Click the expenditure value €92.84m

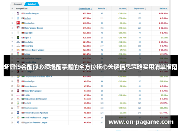point(87,13)
